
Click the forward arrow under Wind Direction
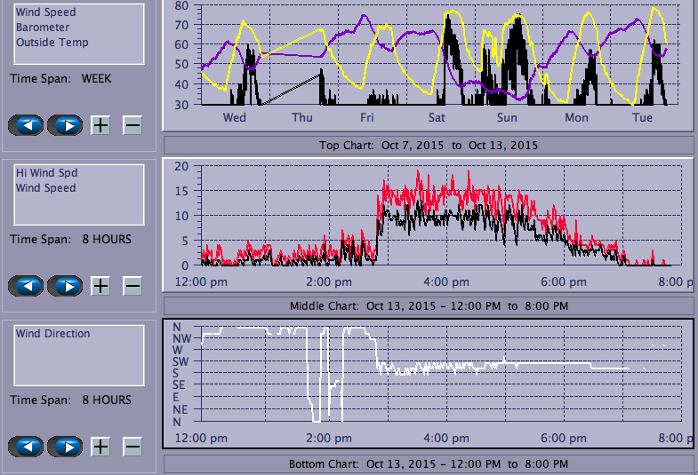[x=65, y=447]
